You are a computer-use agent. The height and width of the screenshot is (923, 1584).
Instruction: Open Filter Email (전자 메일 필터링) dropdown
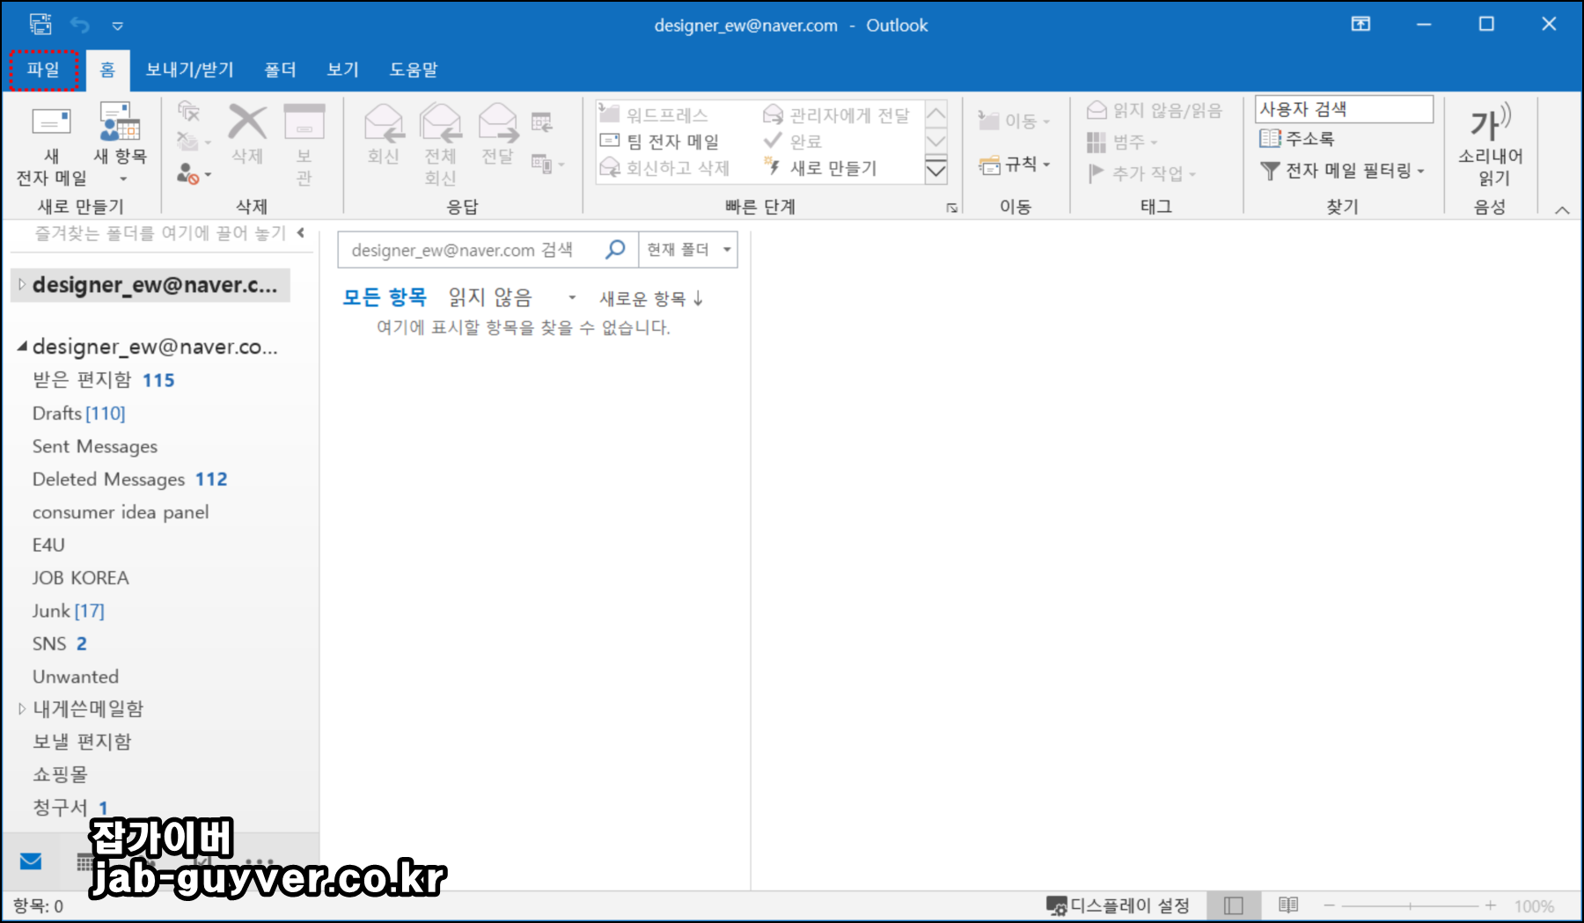tap(1342, 171)
